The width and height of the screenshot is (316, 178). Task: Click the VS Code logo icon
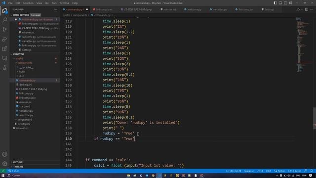[3, 3]
